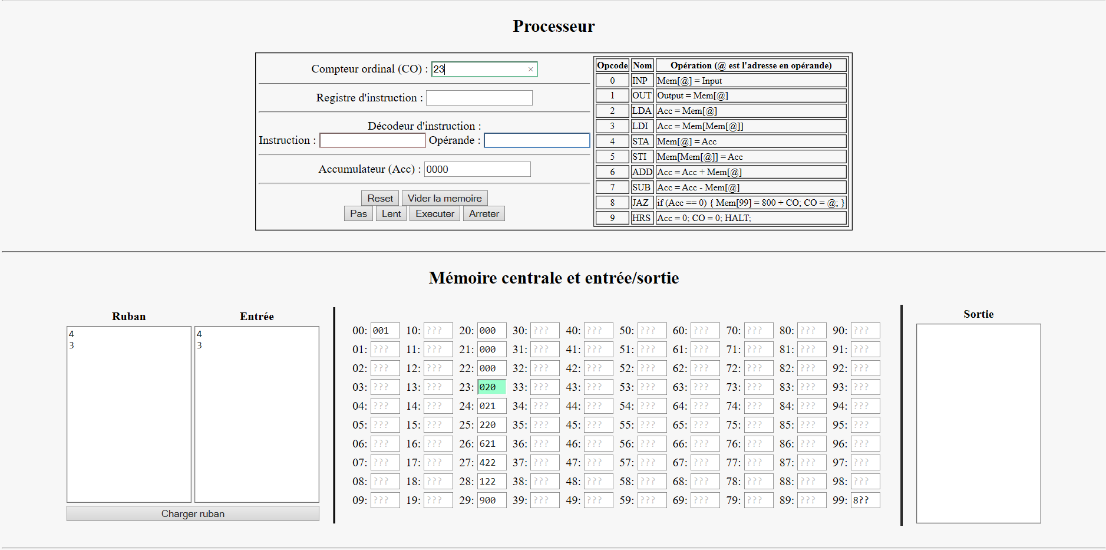Click the Processeur heading
The image size is (1106, 550).
[554, 26]
